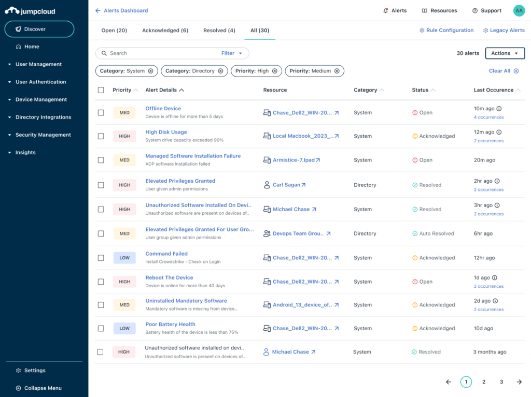Click the AA user avatar

(x=519, y=10)
